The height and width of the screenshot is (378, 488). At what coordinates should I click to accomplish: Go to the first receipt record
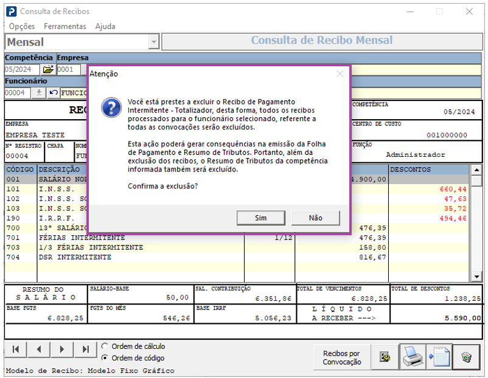(x=16, y=349)
